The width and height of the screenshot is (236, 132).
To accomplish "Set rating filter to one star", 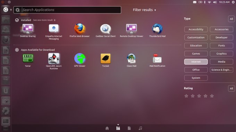I will pos(186,96).
